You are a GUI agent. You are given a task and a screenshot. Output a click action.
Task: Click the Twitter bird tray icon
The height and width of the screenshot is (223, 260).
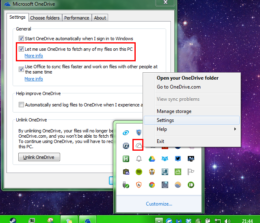point(178,159)
